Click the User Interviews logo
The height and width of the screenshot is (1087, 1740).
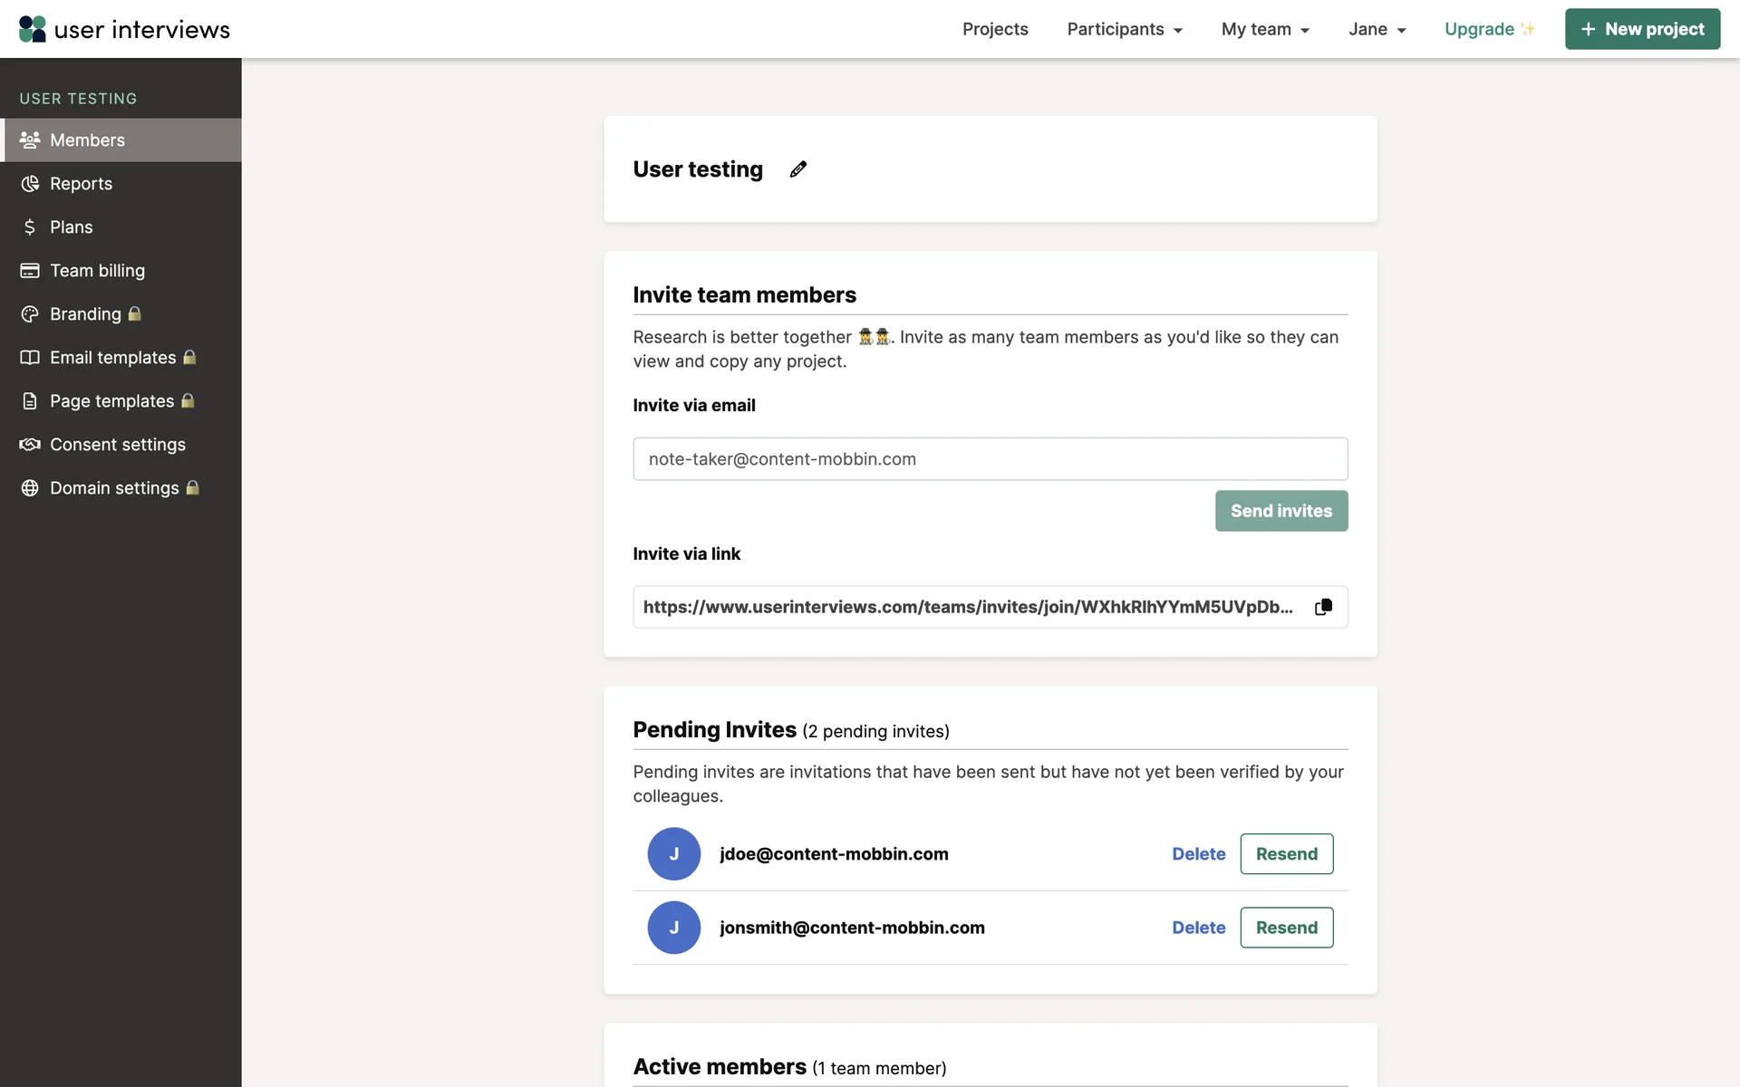point(124,29)
